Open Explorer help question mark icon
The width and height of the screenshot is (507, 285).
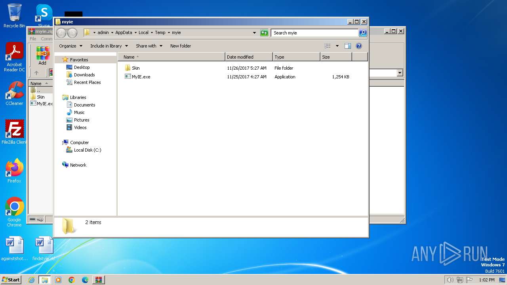(x=359, y=46)
